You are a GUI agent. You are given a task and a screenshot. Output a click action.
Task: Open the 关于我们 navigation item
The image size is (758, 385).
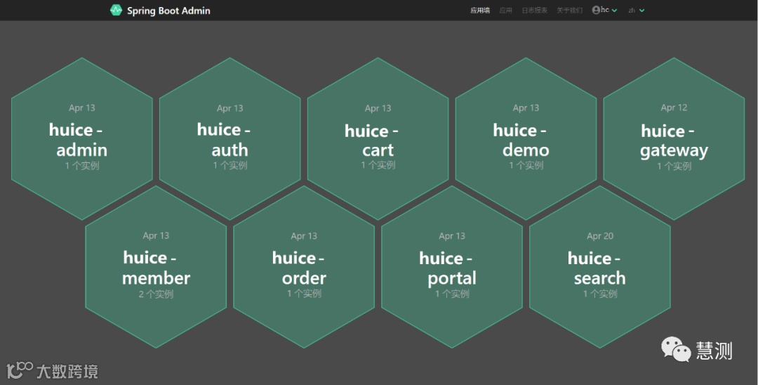point(569,10)
